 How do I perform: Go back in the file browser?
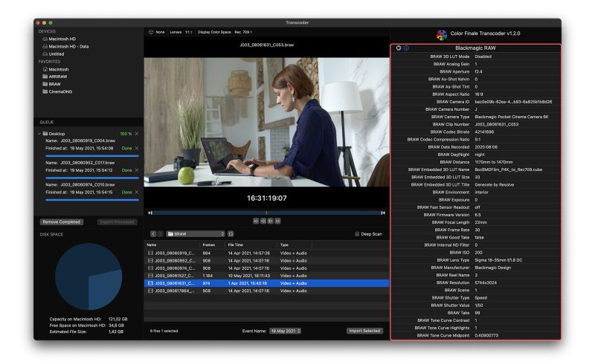pos(153,234)
